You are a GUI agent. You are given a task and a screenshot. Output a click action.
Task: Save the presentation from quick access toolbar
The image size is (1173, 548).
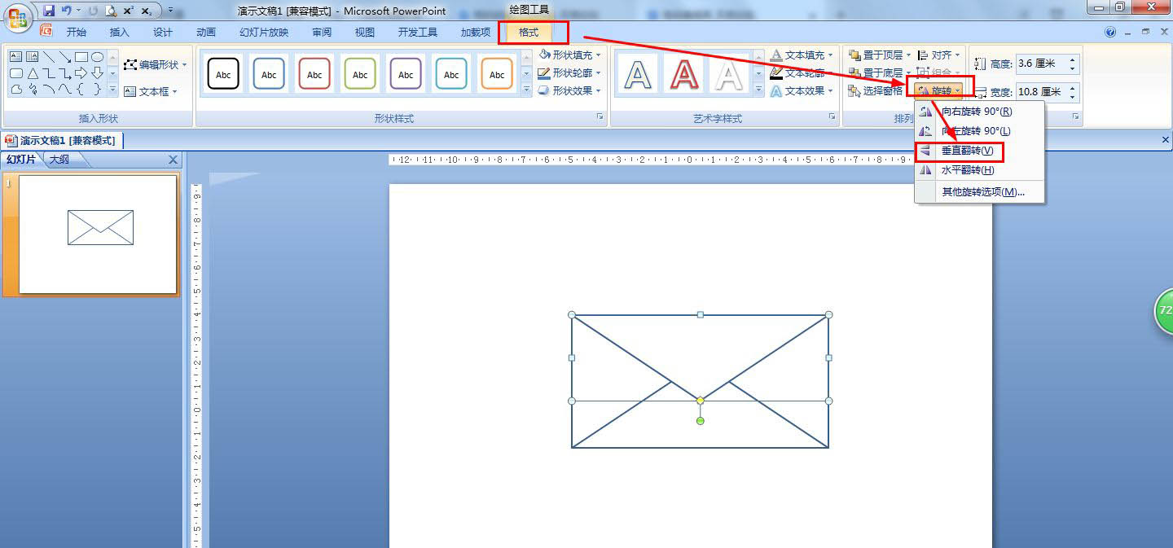coord(49,11)
